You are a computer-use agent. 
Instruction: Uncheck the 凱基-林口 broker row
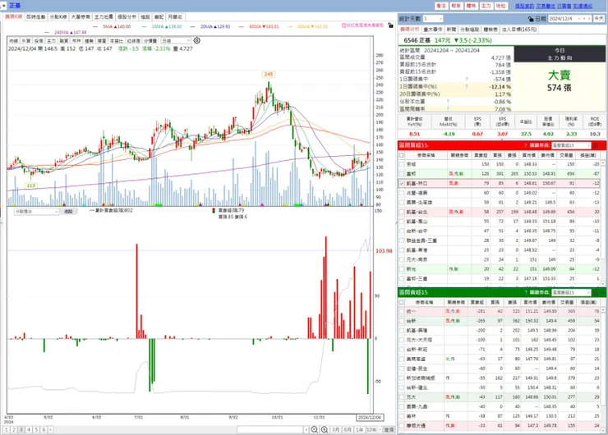pyautogui.click(x=402, y=183)
